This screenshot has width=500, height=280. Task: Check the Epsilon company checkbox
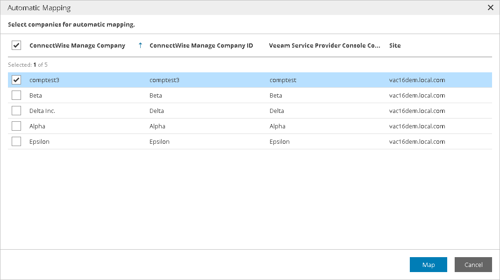click(16, 141)
